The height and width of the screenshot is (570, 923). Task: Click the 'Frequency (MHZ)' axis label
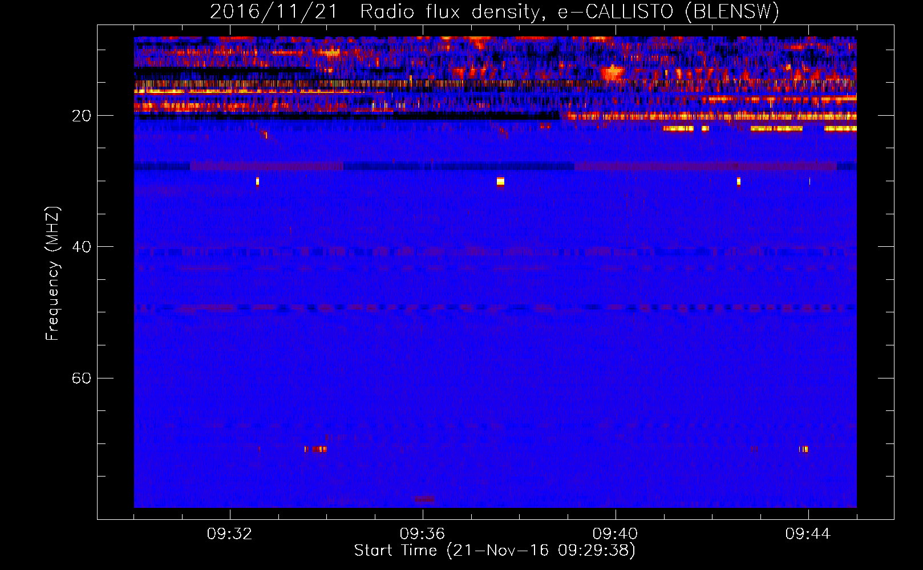click(x=52, y=273)
